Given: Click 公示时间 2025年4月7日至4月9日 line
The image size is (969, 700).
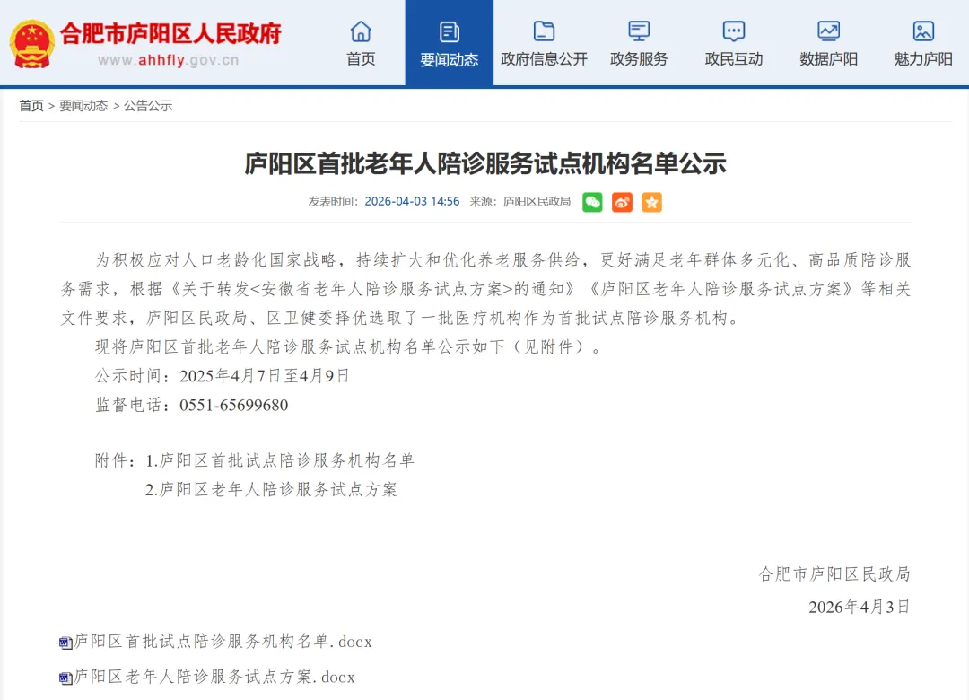Looking at the screenshot, I should coord(223,376).
